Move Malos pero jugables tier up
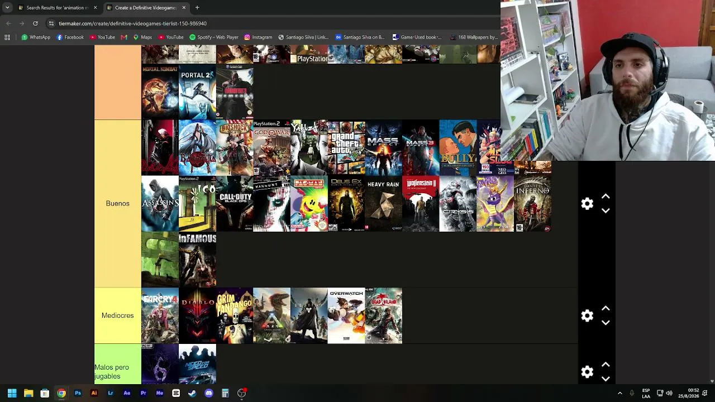The height and width of the screenshot is (402, 715). pyautogui.click(x=606, y=365)
